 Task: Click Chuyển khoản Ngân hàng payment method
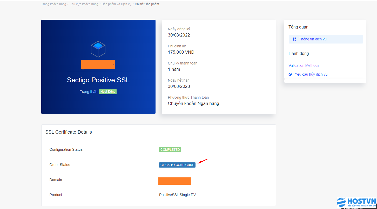point(193,103)
